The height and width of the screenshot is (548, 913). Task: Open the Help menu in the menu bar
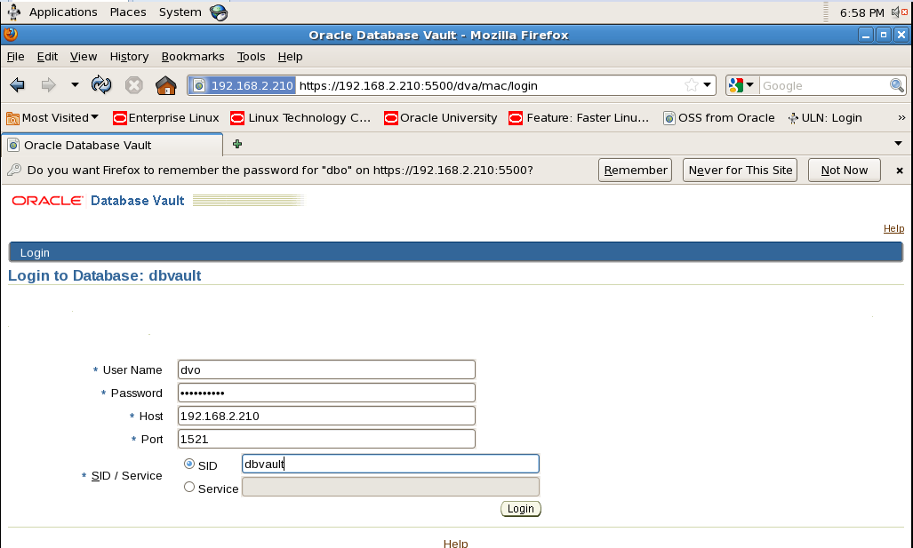coord(290,57)
